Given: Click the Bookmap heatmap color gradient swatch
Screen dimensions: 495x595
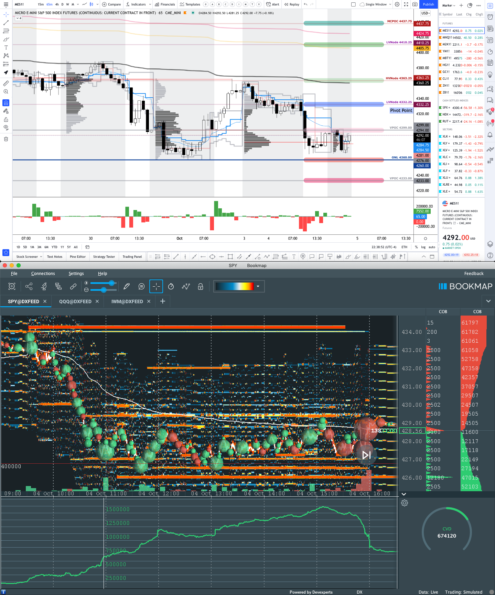Looking at the screenshot, I should (x=234, y=286).
